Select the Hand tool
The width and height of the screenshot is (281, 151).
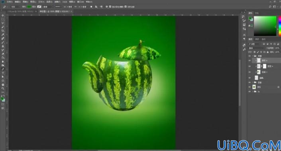pos(3,84)
